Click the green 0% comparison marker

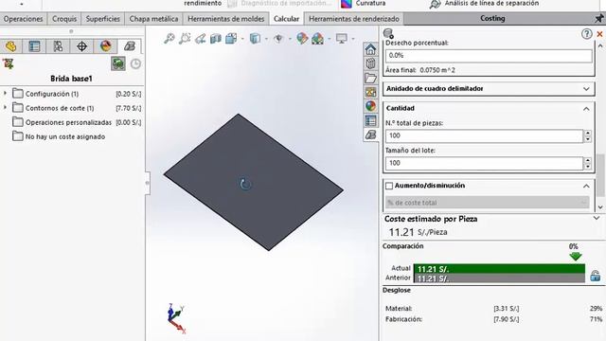pos(576,256)
